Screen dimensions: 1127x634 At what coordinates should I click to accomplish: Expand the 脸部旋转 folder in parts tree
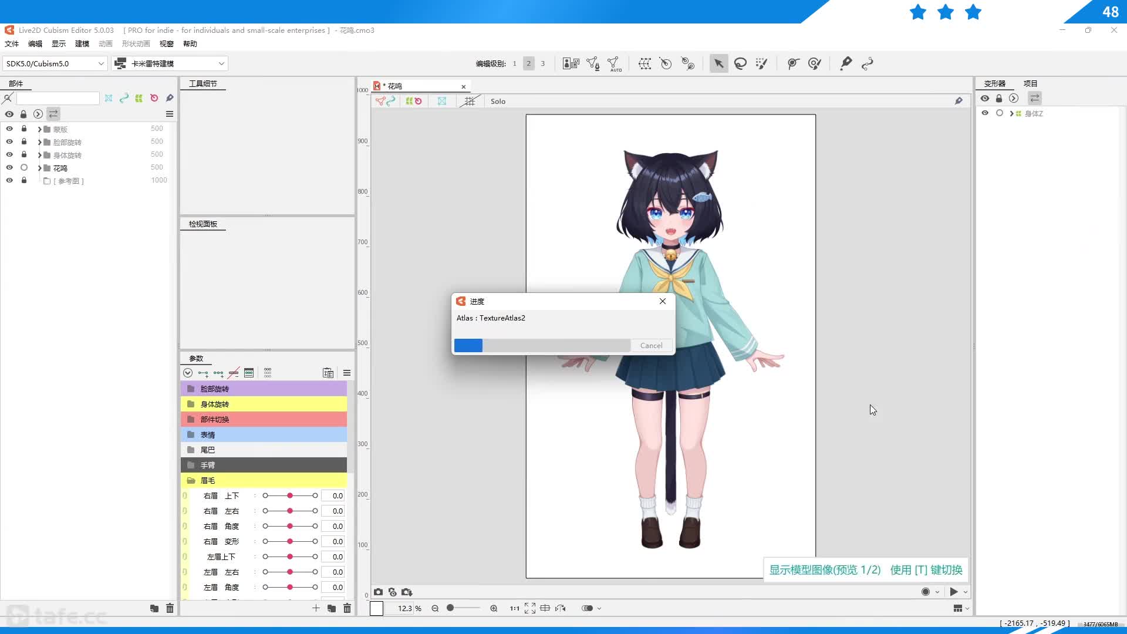pyautogui.click(x=39, y=142)
